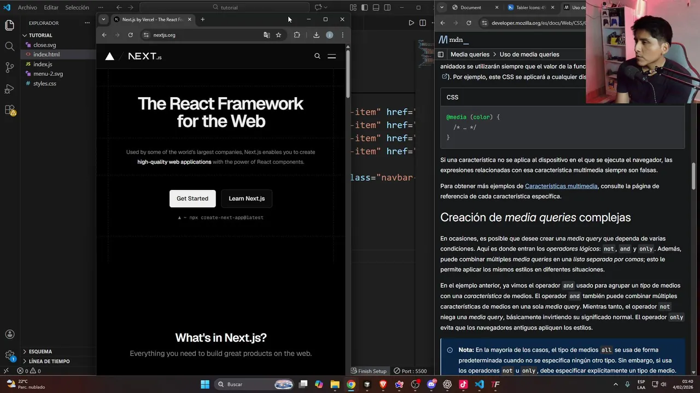Expand the Copilot dropdown arrow in title bar
The width and height of the screenshot is (700, 393).
(x=325, y=7)
